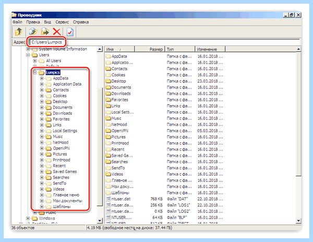Select Local Settings in the tree
This screenshot has width=313, height=242.
pos(65,131)
